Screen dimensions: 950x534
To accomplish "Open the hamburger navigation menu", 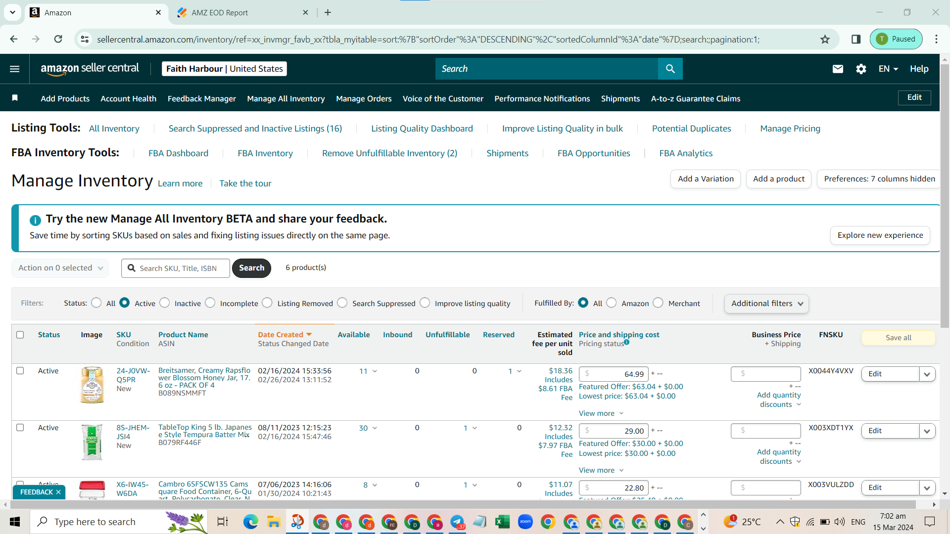I will 15,69.
